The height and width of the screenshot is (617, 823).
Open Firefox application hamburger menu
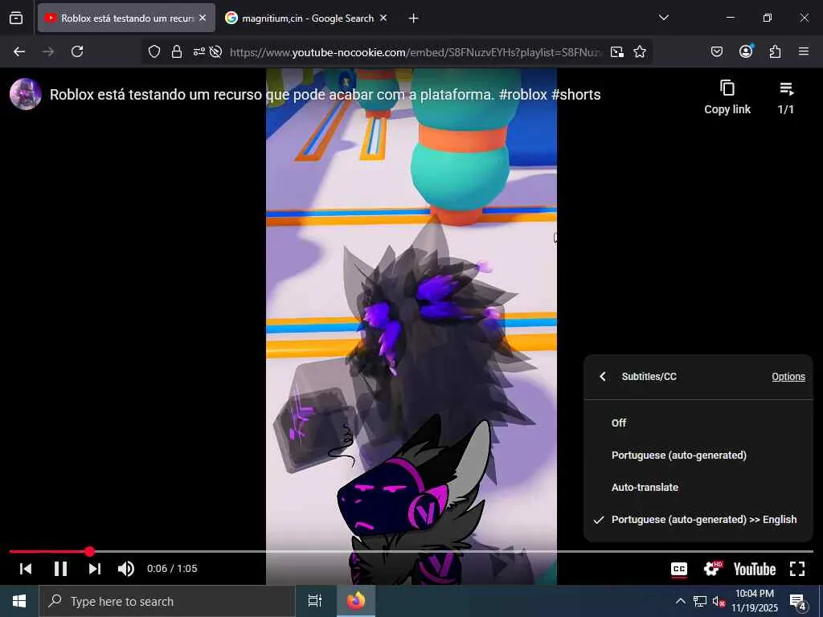(x=804, y=51)
